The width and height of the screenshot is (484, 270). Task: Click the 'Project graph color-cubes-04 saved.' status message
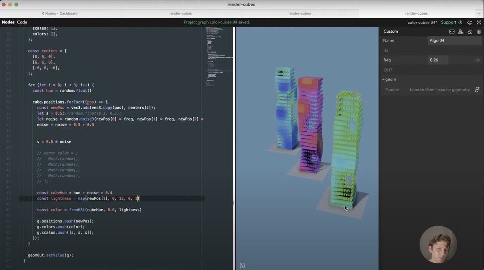tap(217, 22)
